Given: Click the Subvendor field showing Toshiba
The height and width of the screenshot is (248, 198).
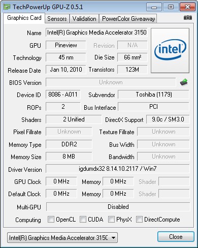Looking at the screenshot, I should click(153, 95).
